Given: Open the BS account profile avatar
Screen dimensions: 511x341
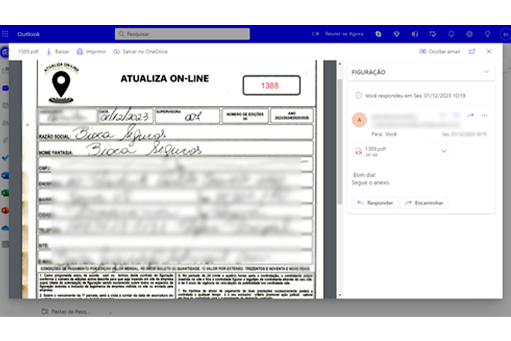Looking at the screenshot, I should tap(505, 34).
